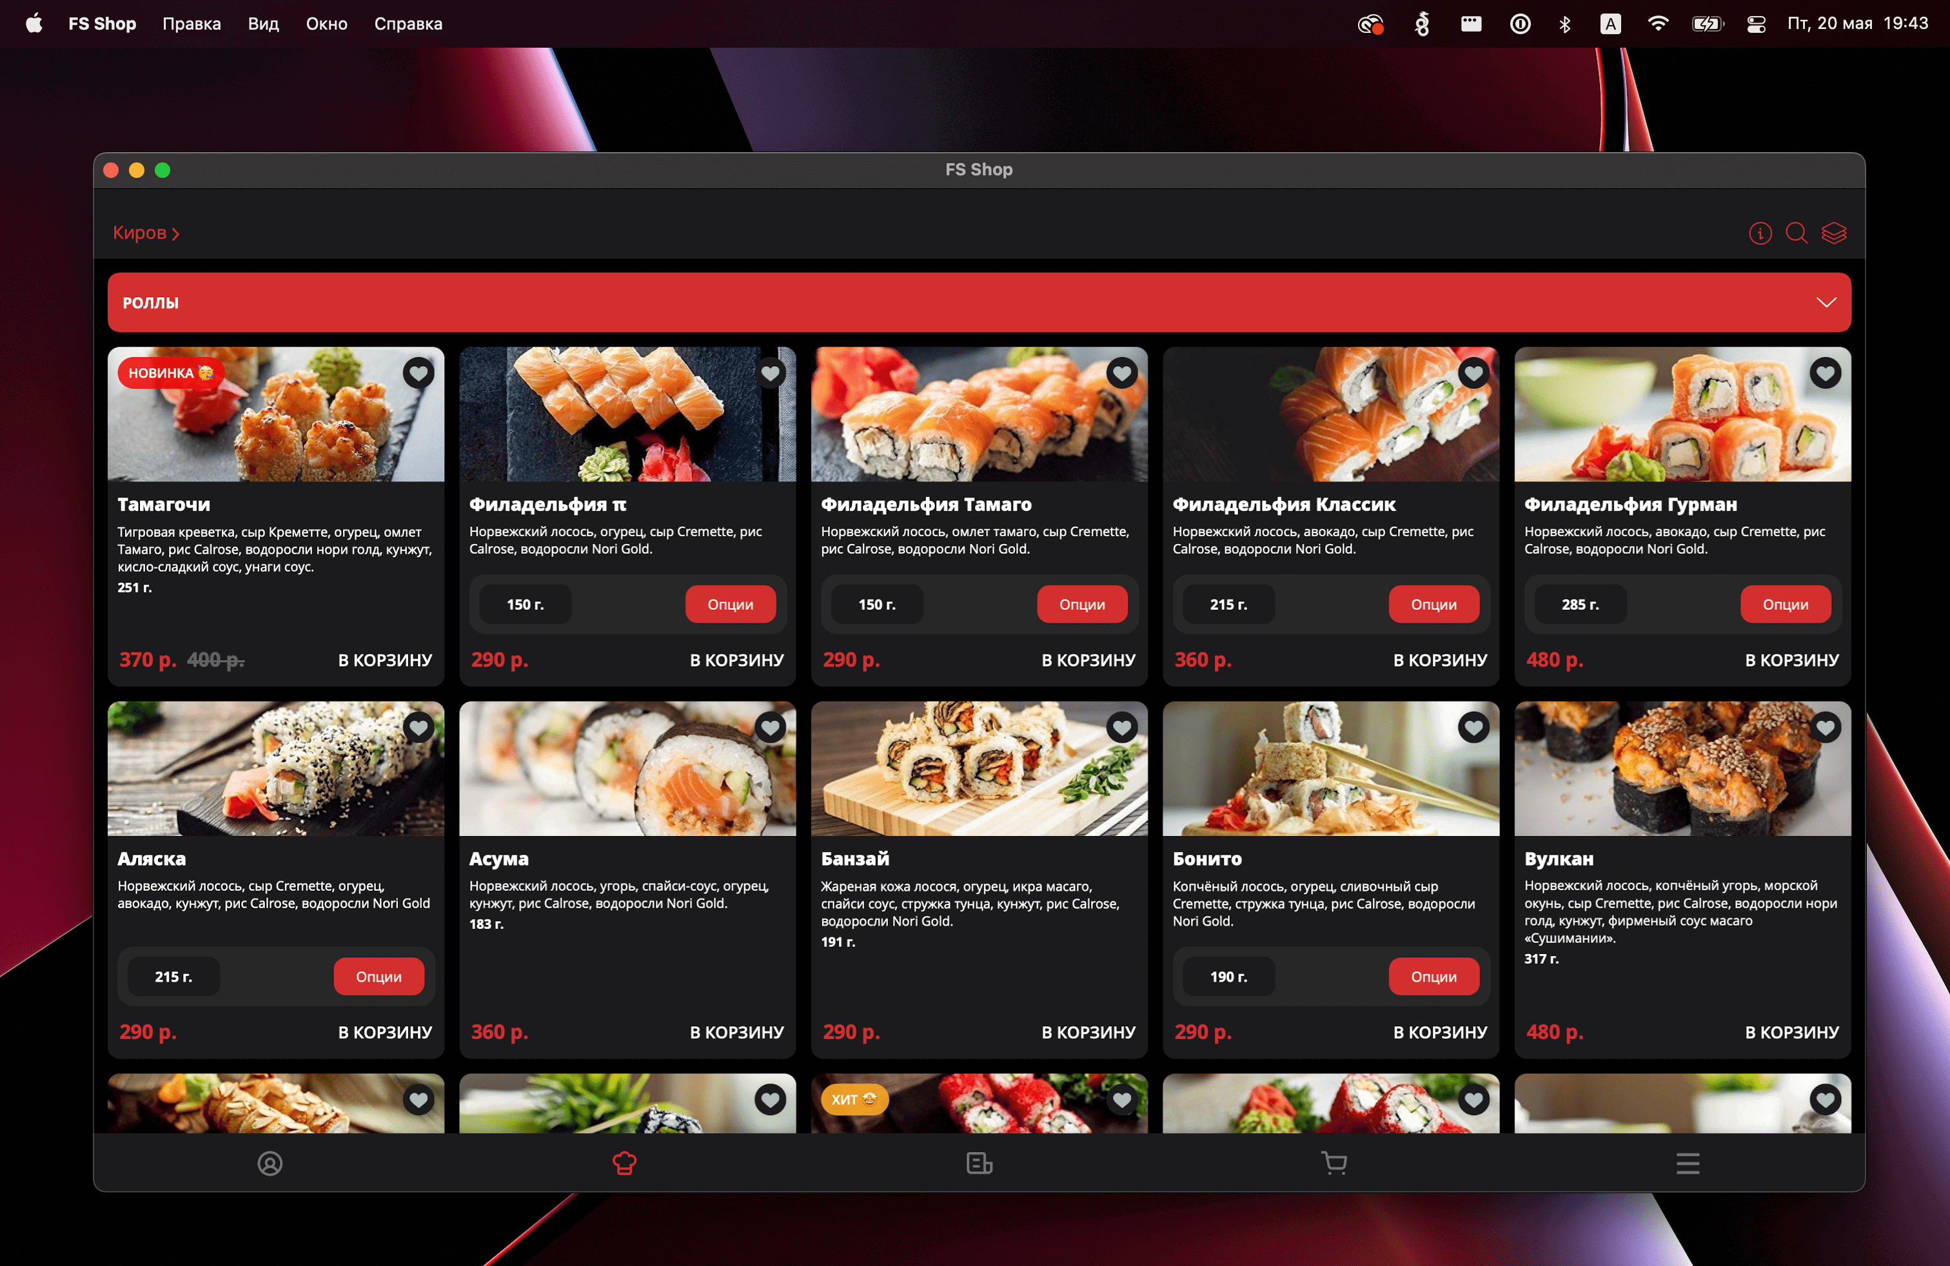The image size is (1950, 1266).
Task: Open the Окно menu in the menu bar
Action: tap(326, 24)
